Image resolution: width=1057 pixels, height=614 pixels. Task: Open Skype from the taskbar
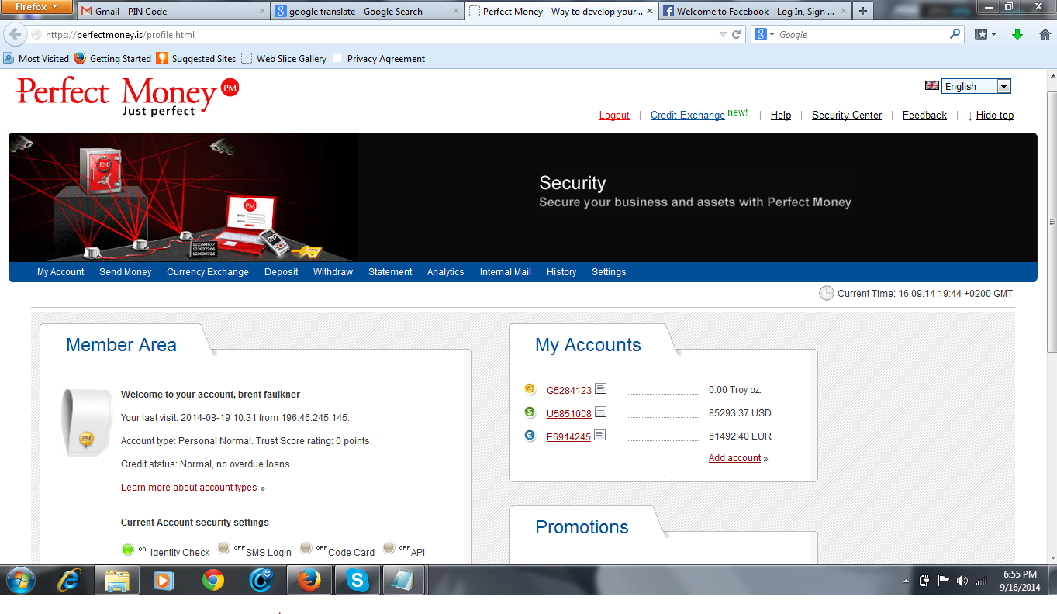358,580
